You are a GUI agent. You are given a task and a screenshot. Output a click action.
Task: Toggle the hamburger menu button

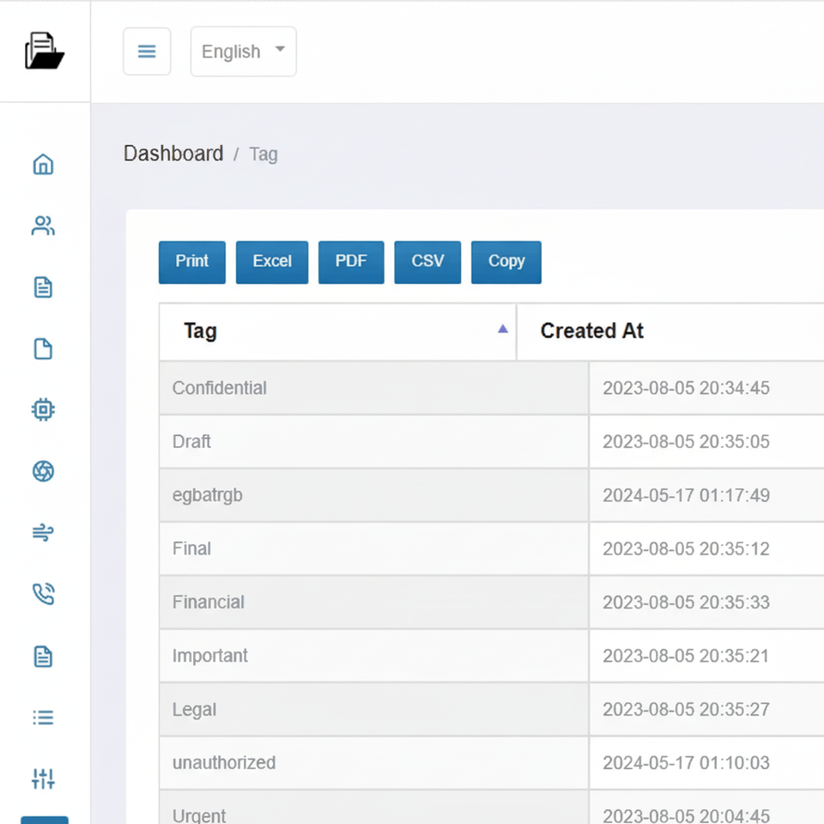(147, 51)
